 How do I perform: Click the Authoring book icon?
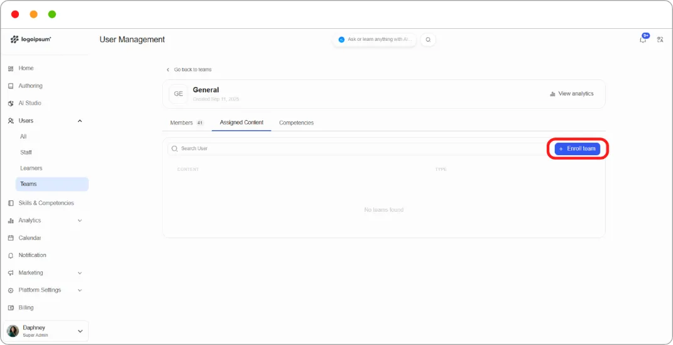(11, 86)
